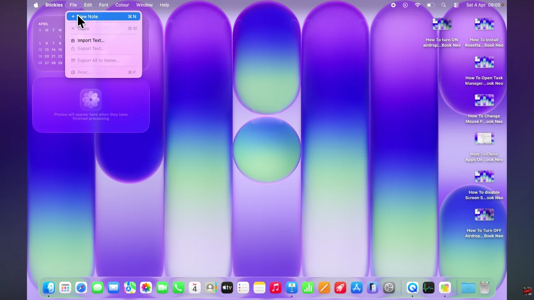Open the Window menu
This screenshot has width=534, height=300.
[x=144, y=5]
